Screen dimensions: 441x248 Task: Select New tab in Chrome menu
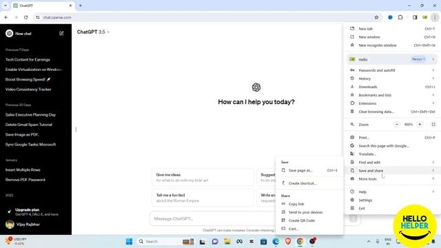pos(392,29)
